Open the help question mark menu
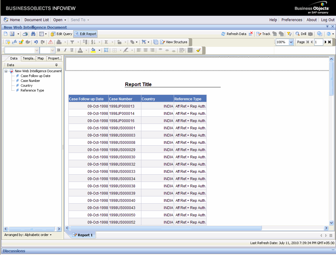The width and height of the screenshot is (336, 255). click(330, 34)
